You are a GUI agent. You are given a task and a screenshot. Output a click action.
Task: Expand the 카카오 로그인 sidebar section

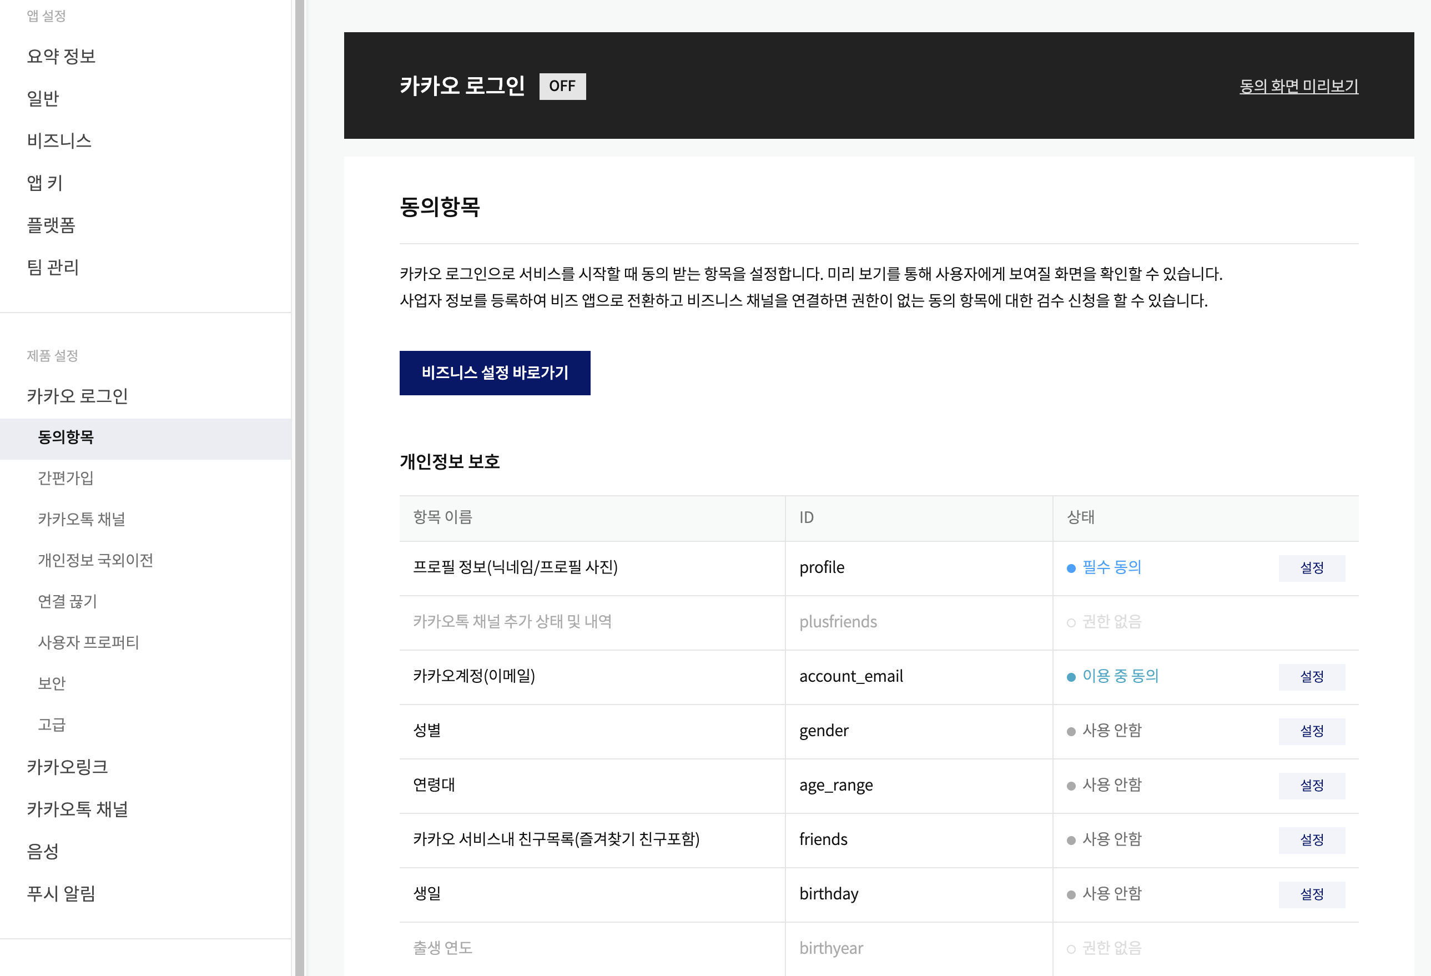[x=77, y=396]
